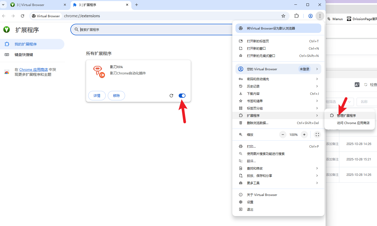Image resolution: width=377 pixels, height=226 pixels.
Task: Open 详情 for 影刀RPA
Action: coord(97,96)
